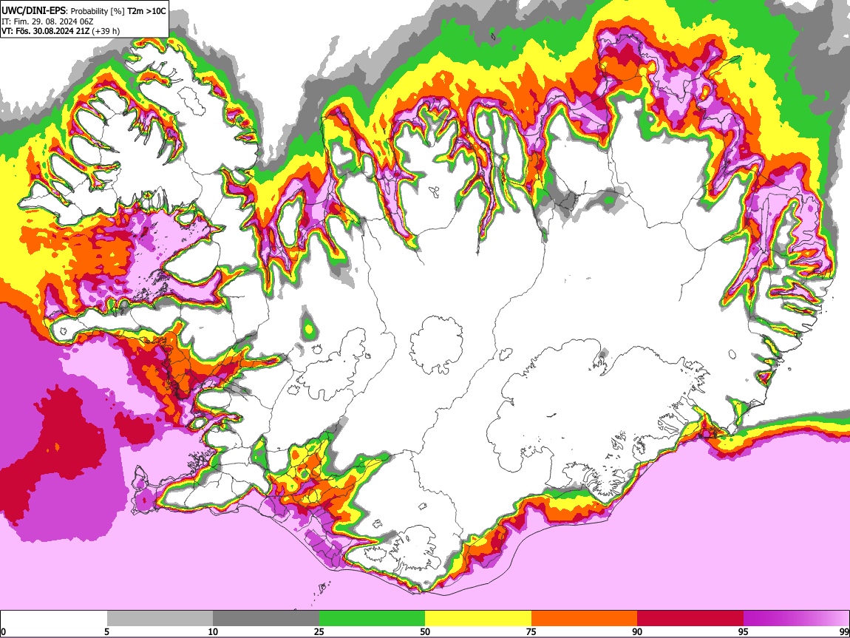
Task: Click the UWC/DINI-EPS model title text
Action: coord(34,11)
